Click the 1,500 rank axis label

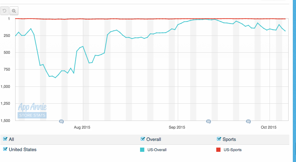(8, 121)
